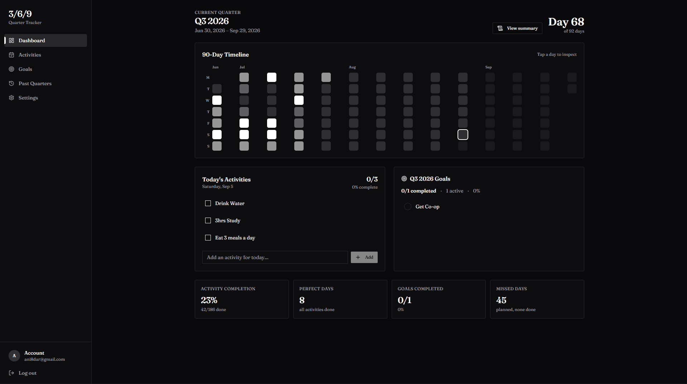Inspect Sunday Jul 5 timeline cell
The image size is (687, 384).
point(217,146)
